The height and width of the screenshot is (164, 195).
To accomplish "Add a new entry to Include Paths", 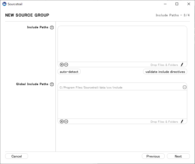I will [62, 65].
